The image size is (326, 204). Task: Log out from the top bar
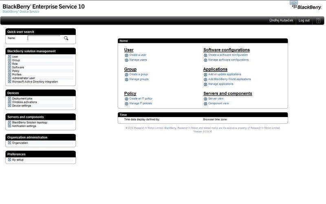(304, 20)
